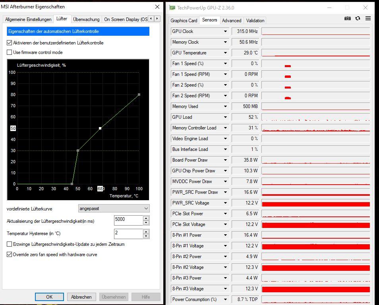Screen dimensions: 379x305
Task: Check Erzwinge Lüftergeschwindigkeits-Update zu jedem Zeitraum
Action: tap(10, 244)
